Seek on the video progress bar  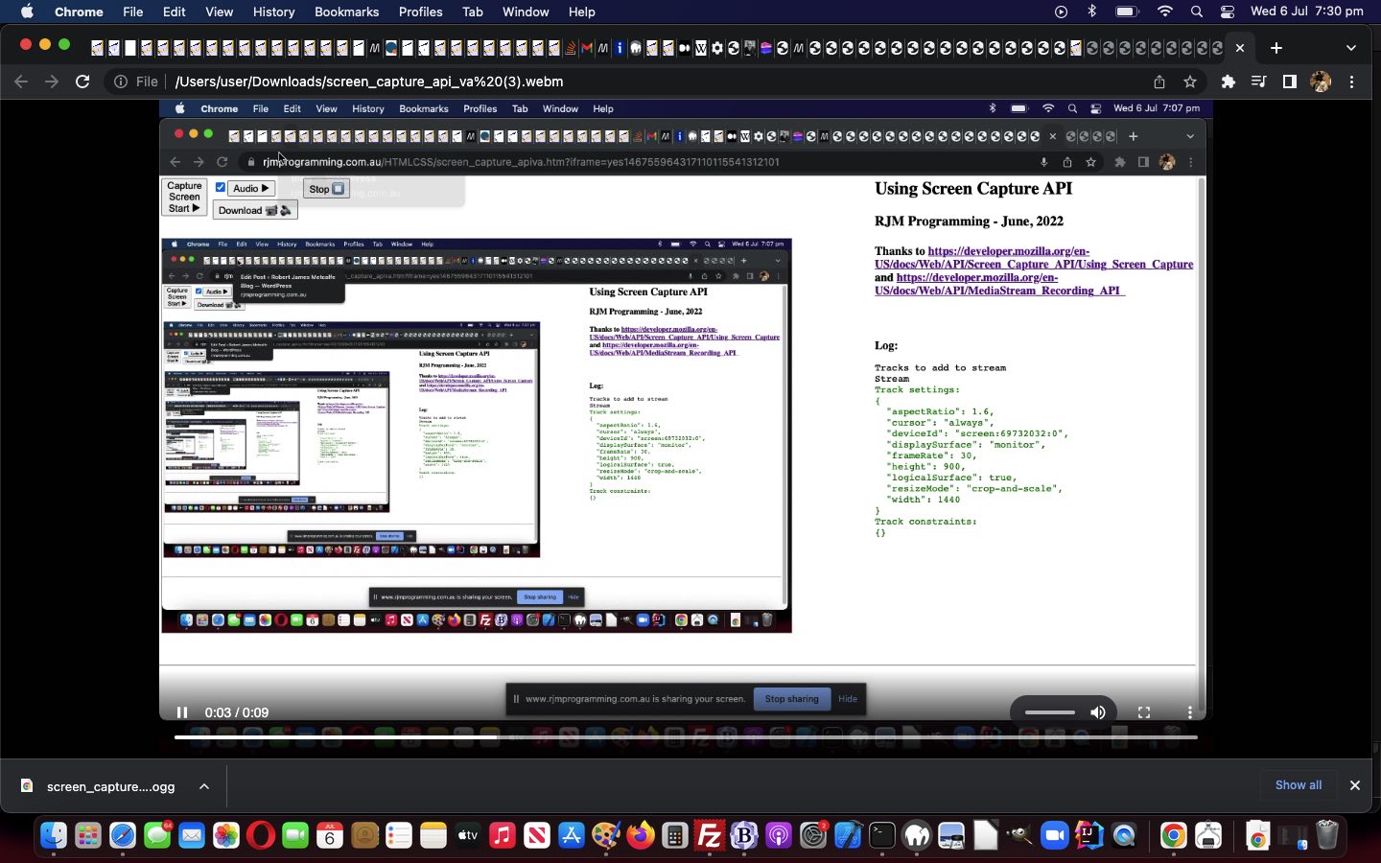[686, 737]
